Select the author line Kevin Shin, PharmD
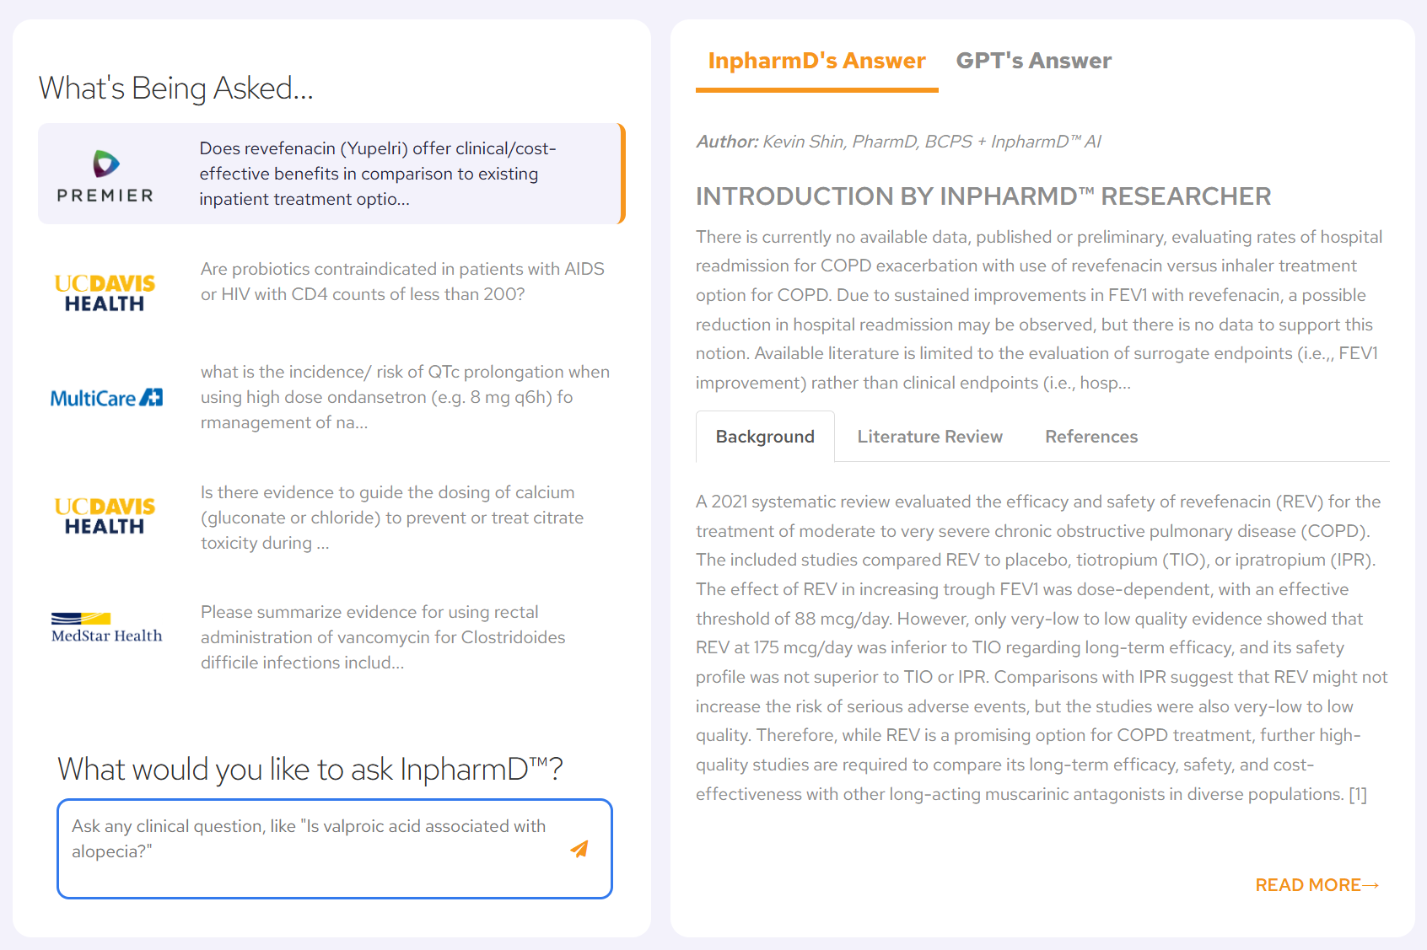This screenshot has width=1427, height=950. coord(898,142)
